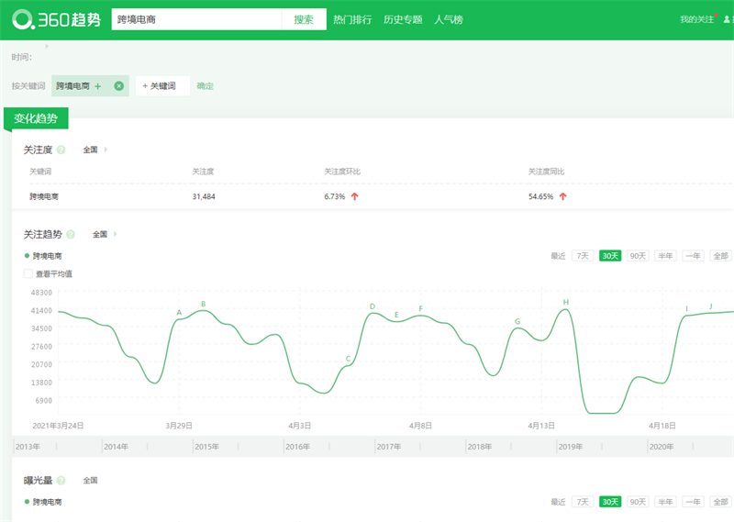The width and height of the screenshot is (734, 522).
Task: Click the help icon next to 关注趋势
Action: pyautogui.click(x=71, y=234)
